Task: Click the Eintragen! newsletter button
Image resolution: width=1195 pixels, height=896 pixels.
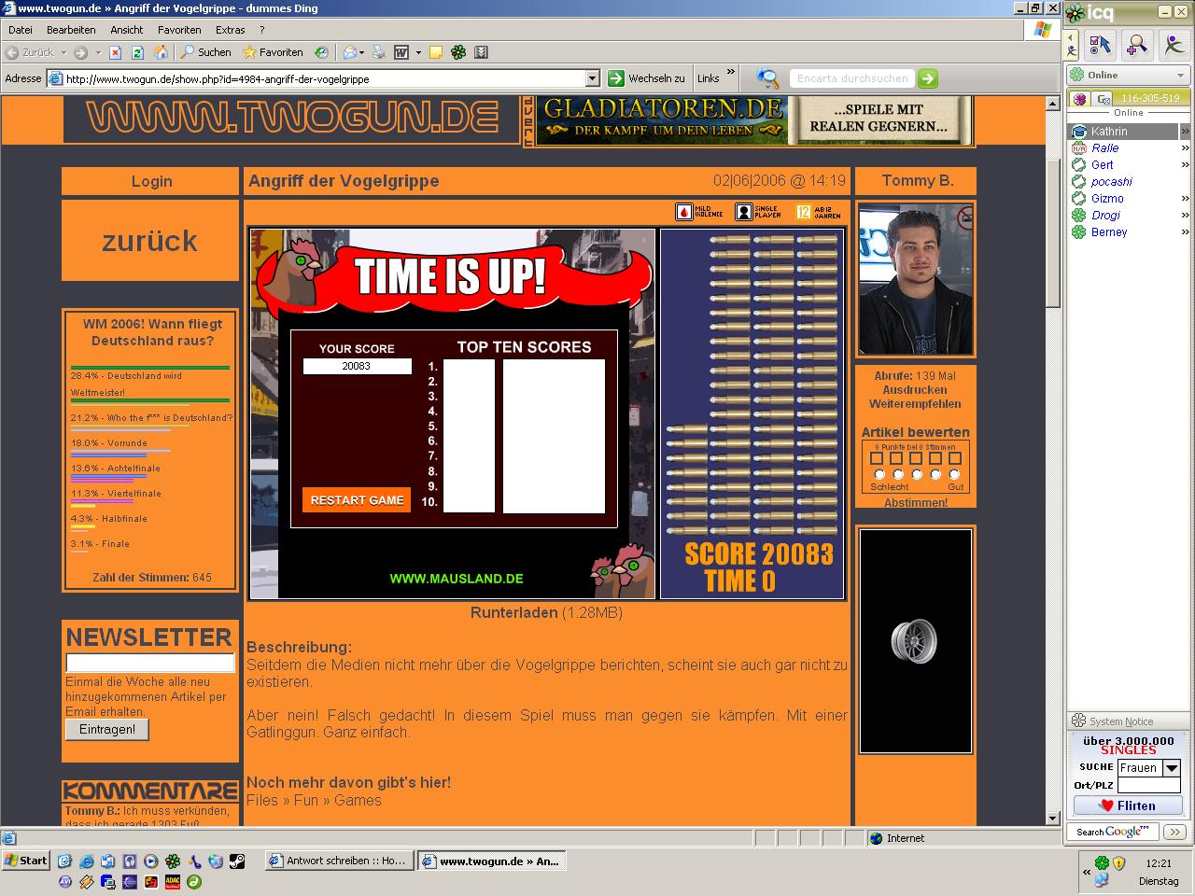Action: [x=107, y=730]
